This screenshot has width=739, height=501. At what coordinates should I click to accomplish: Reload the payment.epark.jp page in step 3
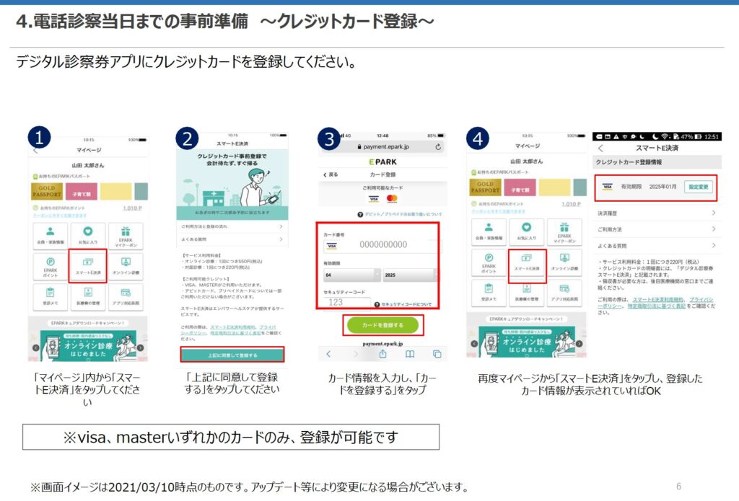coord(438,147)
